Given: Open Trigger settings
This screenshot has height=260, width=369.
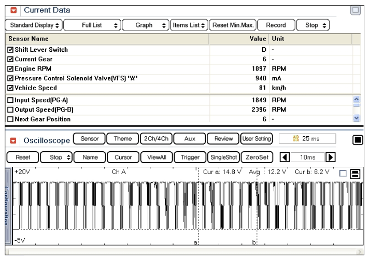Looking at the screenshot, I should point(190,157).
